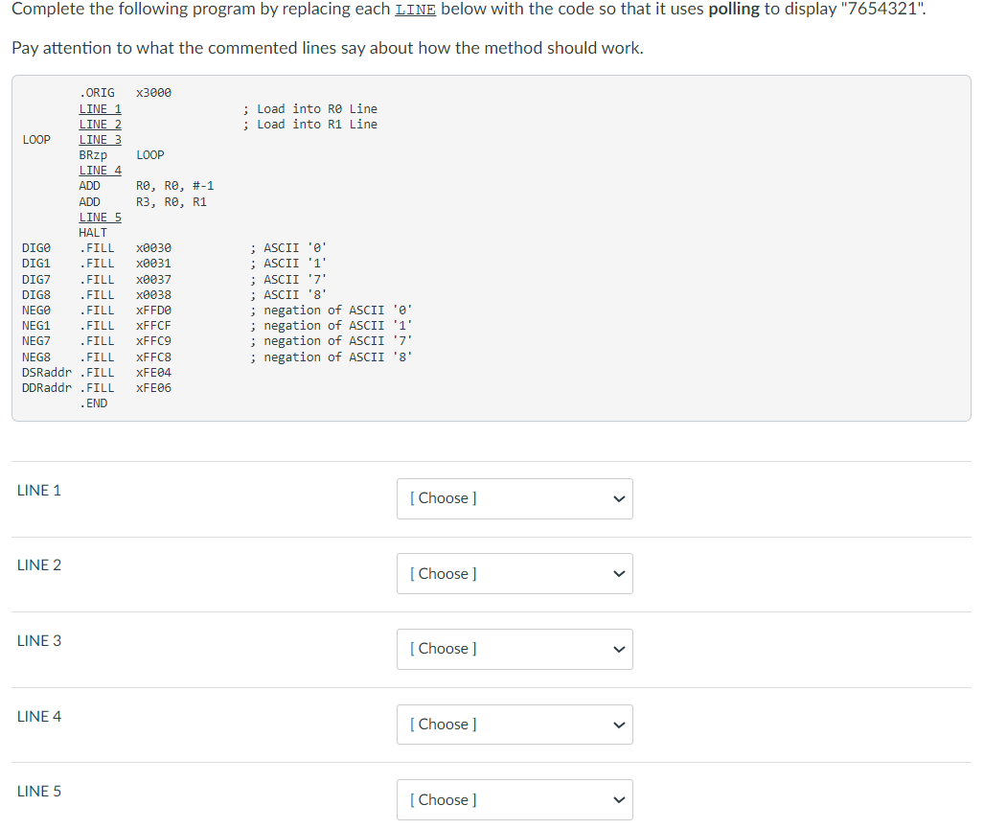Open the LINE 2 answer dropdown
The image size is (984, 829).
click(x=515, y=573)
